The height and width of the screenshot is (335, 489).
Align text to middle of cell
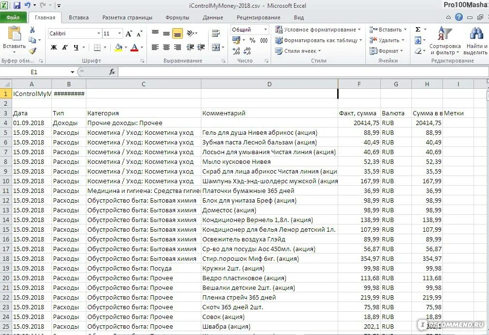(166, 33)
